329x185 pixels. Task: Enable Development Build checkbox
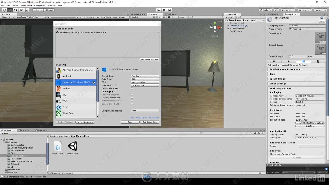point(132,98)
